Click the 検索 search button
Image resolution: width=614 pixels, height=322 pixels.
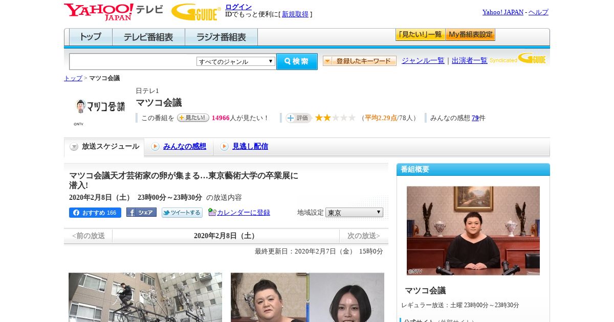(297, 61)
